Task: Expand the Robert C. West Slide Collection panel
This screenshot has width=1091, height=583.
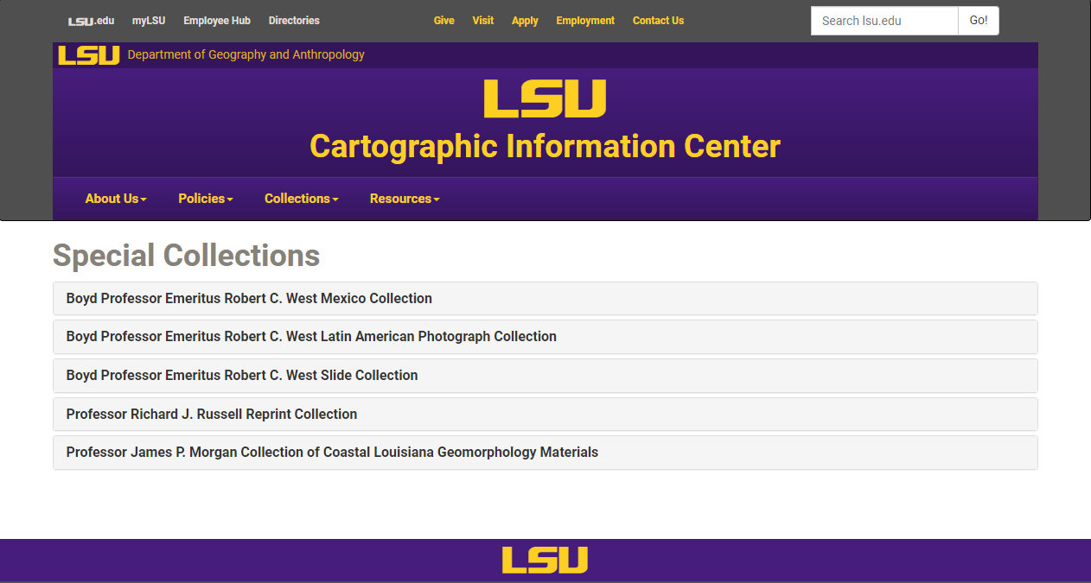Action: pos(545,376)
